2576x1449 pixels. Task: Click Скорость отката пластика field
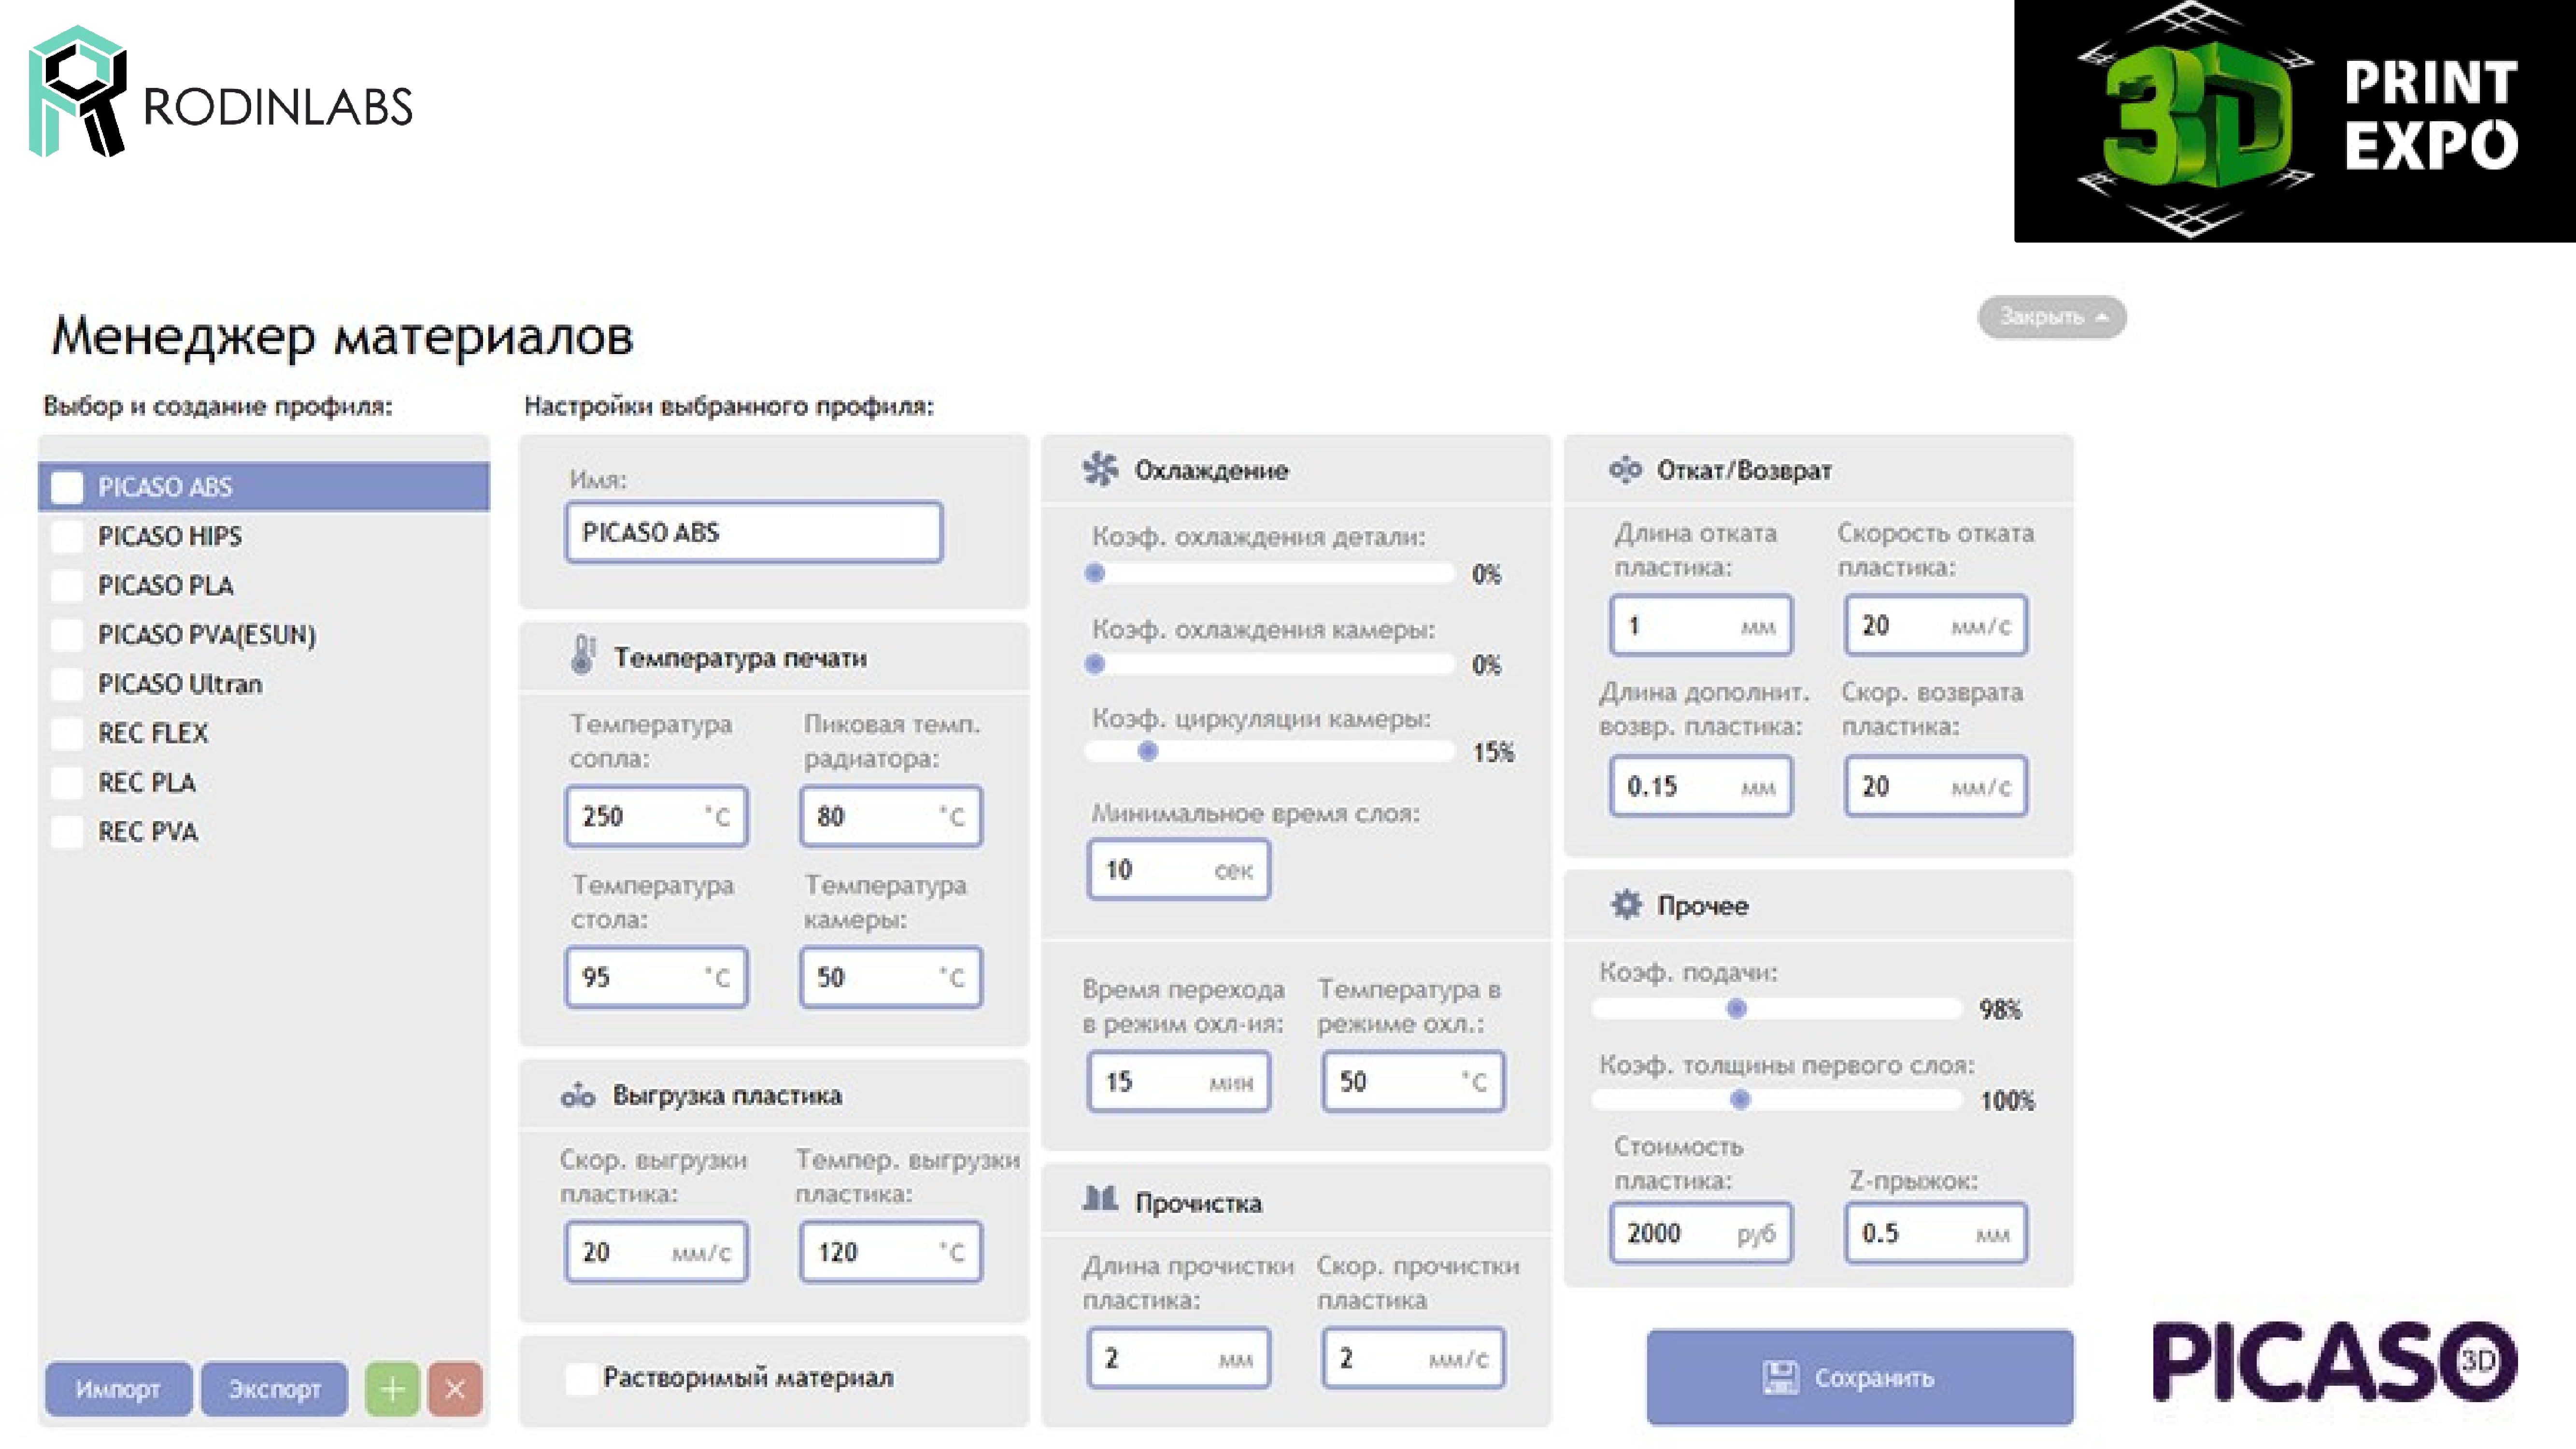click(1936, 625)
